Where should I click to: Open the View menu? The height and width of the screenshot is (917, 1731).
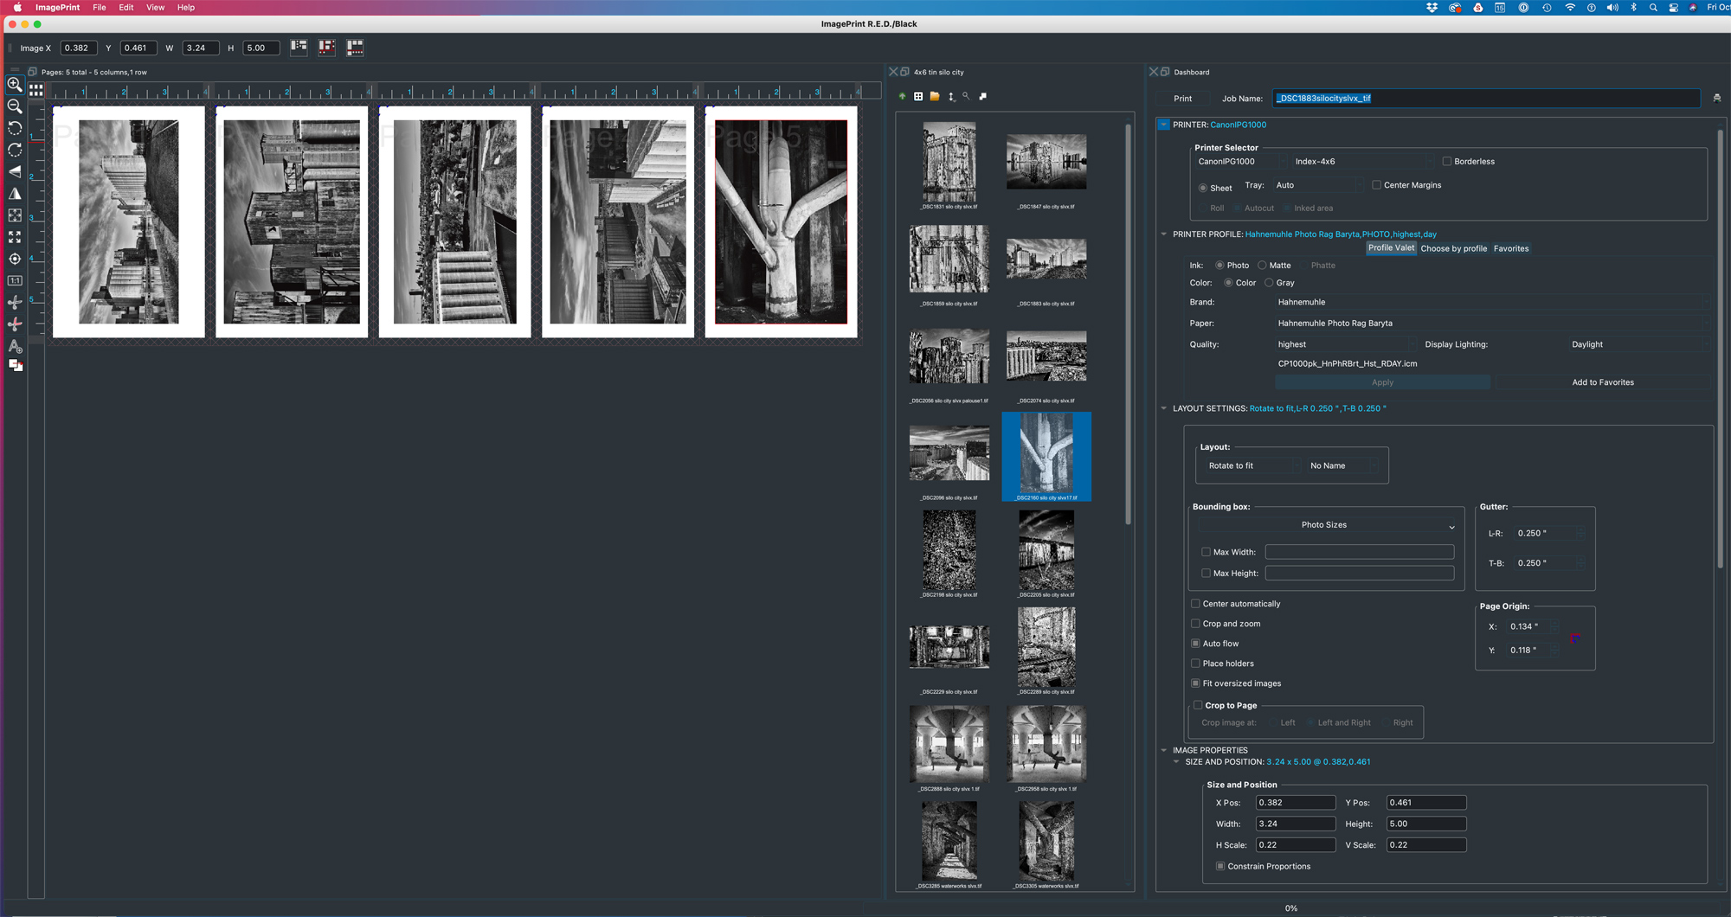[155, 8]
